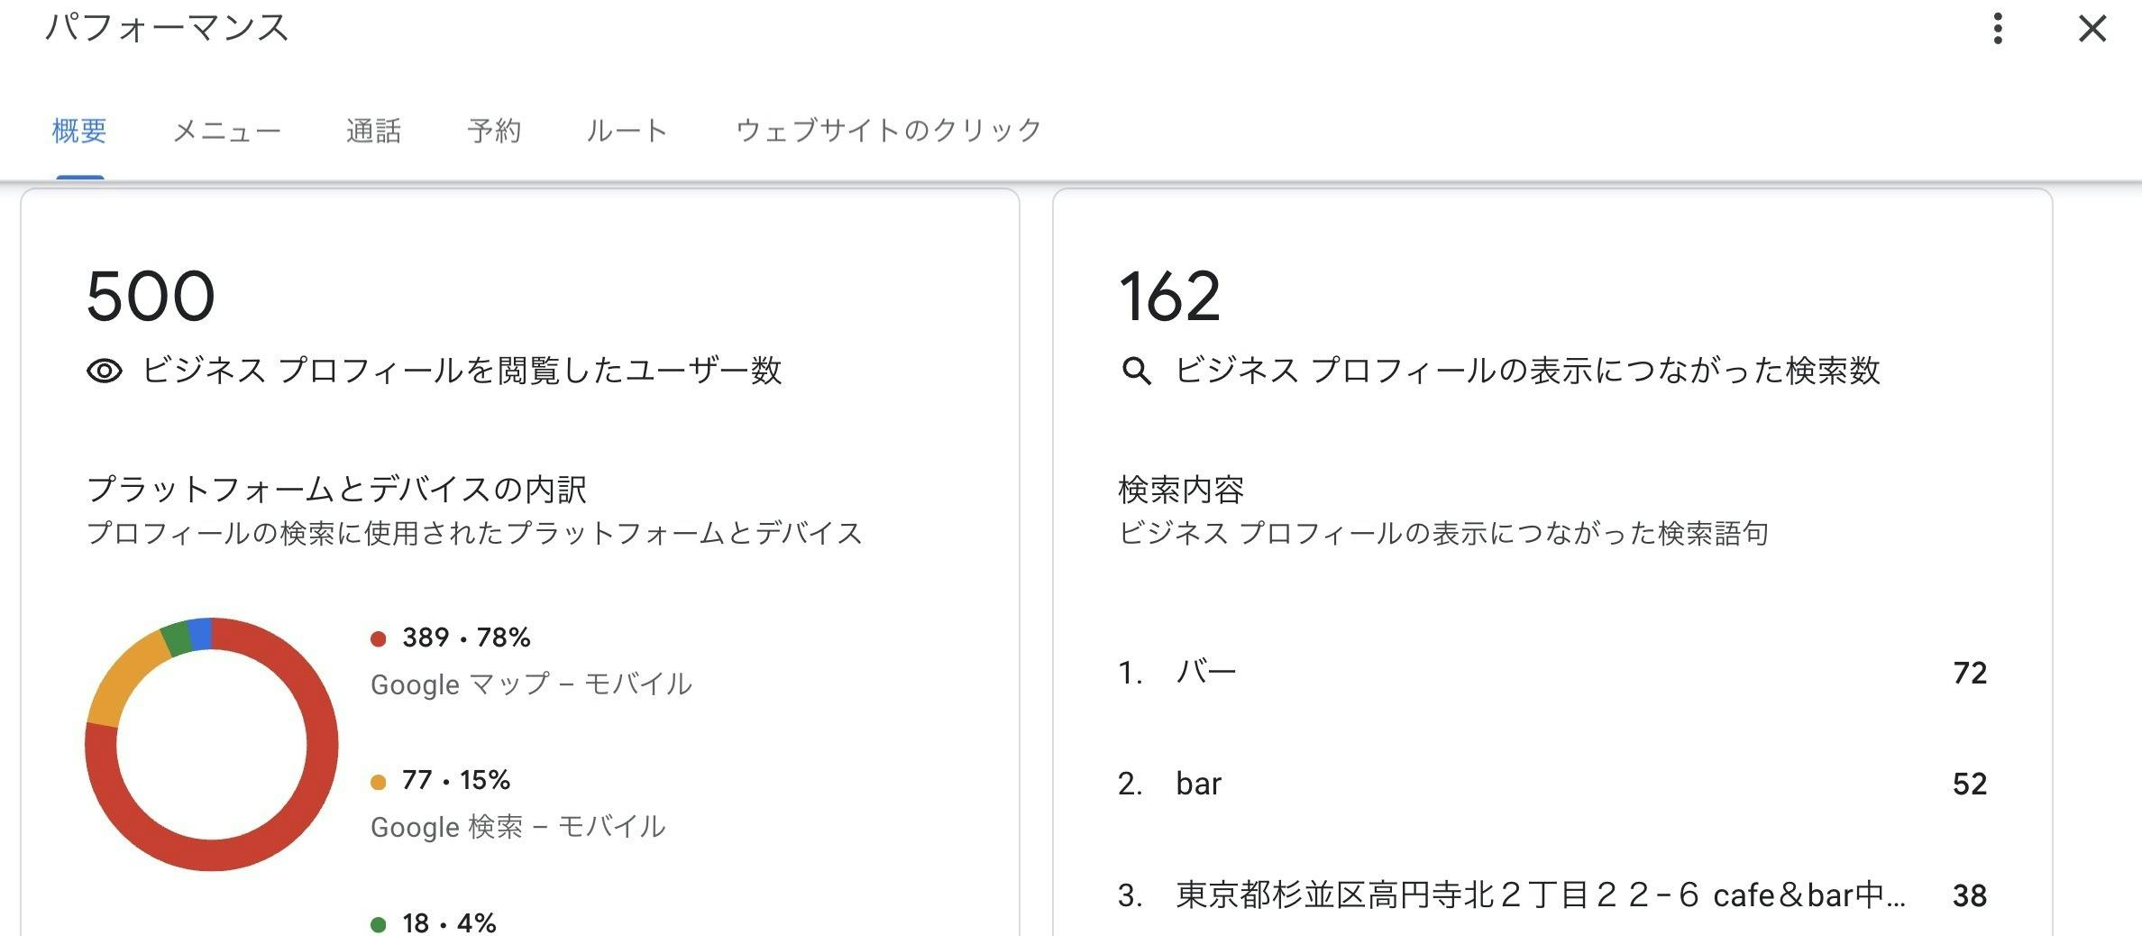Open the three-dot more options menu
Screen dimensions: 2142x936
click(x=1998, y=29)
